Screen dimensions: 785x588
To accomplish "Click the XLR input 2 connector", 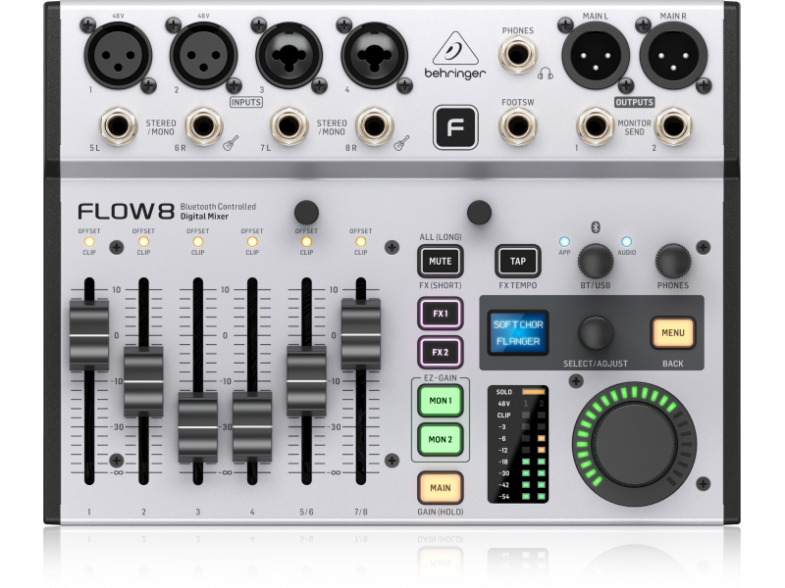I will [203, 55].
